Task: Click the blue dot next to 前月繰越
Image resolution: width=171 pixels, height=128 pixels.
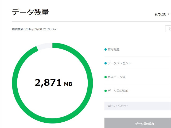Action: click(106, 50)
